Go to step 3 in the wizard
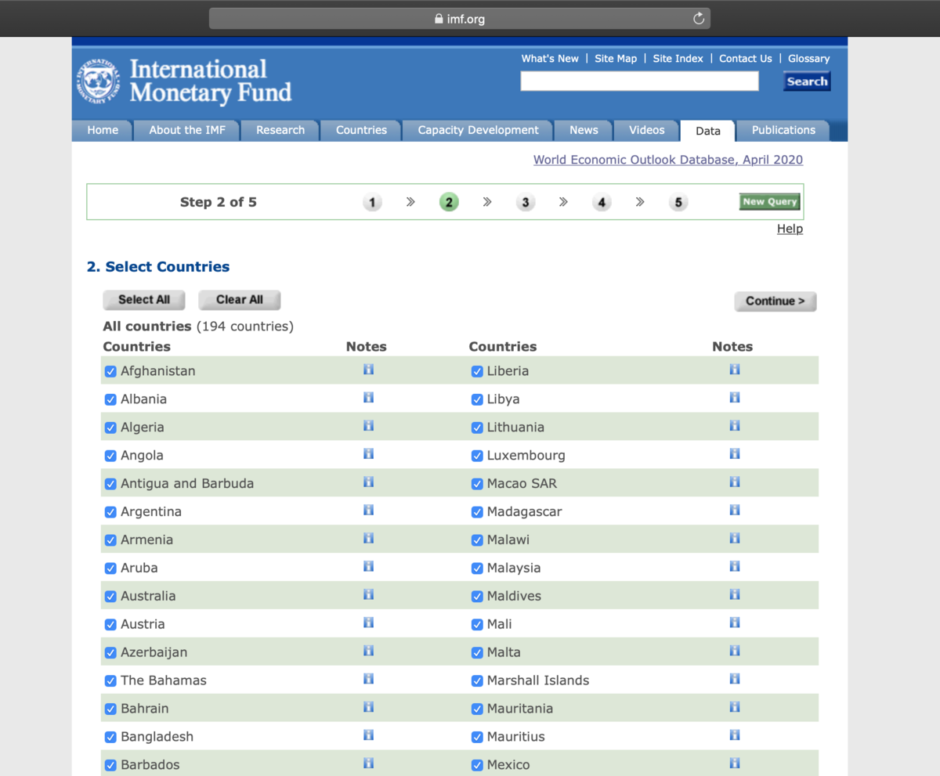 point(526,203)
